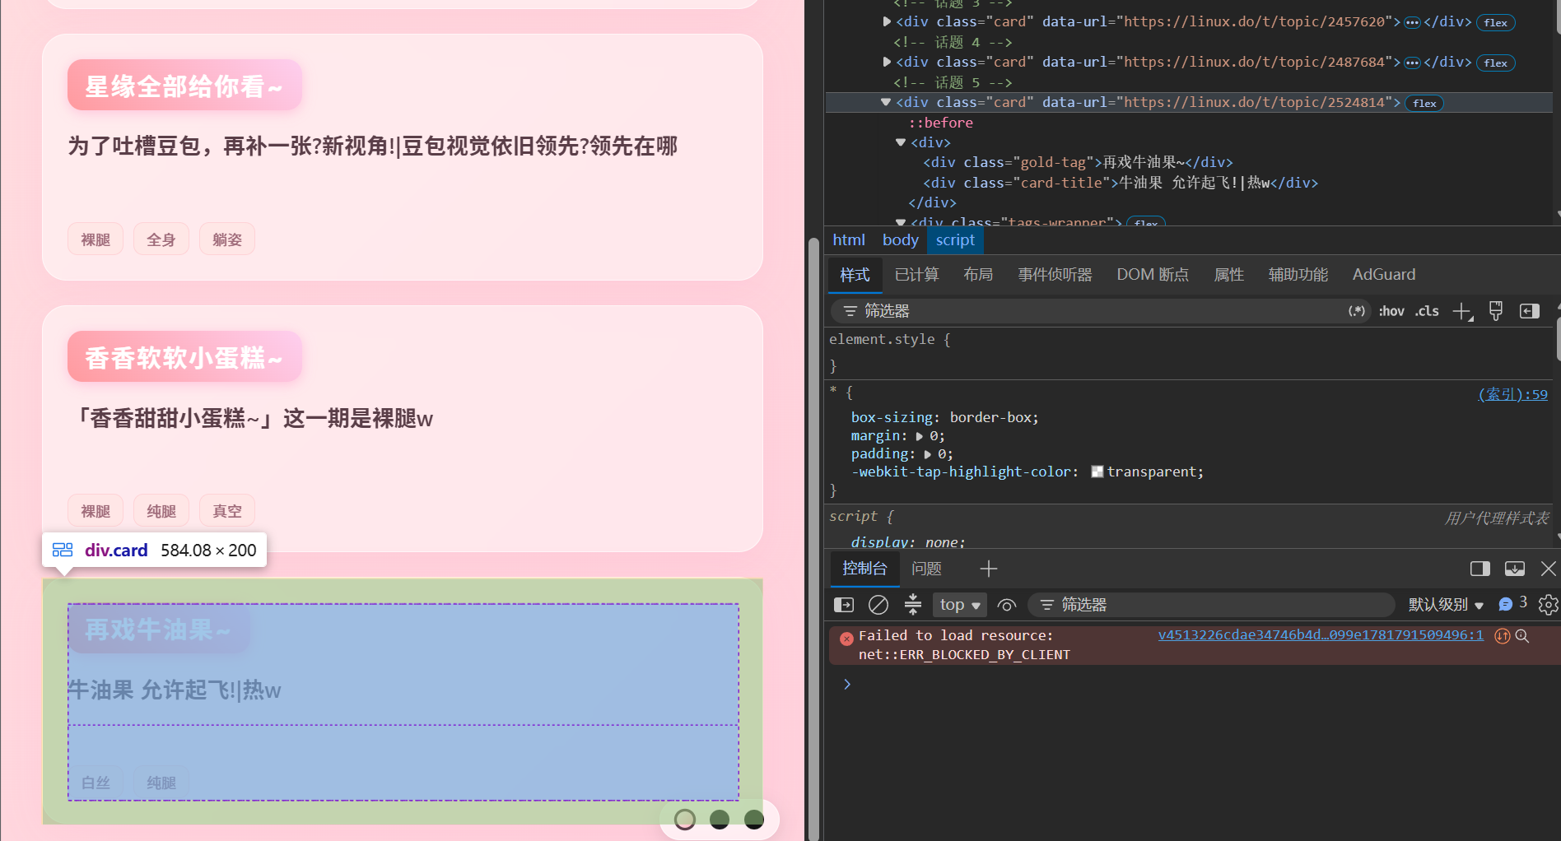Toggle the drawer dock side icon
Viewport: 1561px width, 841px height.
click(x=1480, y=569)
